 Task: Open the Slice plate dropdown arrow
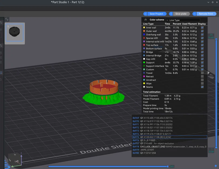click(171, 14)
